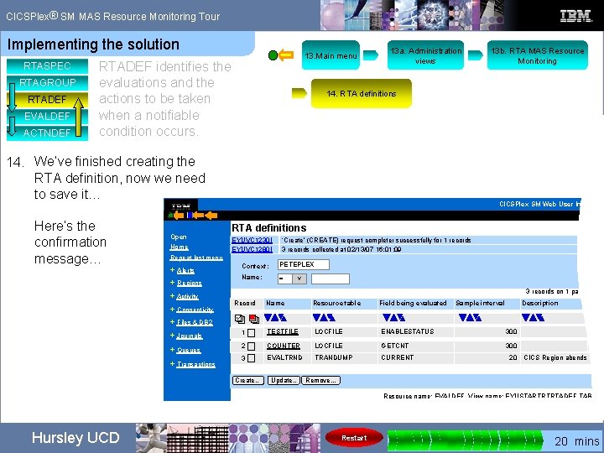Click the IBM logo in slide header
The image size is (604, 453).
(x=575, y=16)
